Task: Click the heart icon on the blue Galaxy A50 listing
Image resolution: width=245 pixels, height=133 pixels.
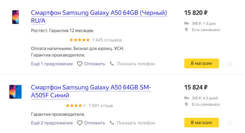Action: point(80,123)
